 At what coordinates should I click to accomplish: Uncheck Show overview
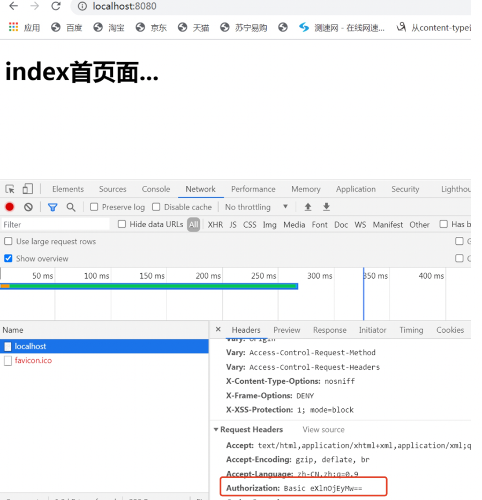click(x=8, y=258)
